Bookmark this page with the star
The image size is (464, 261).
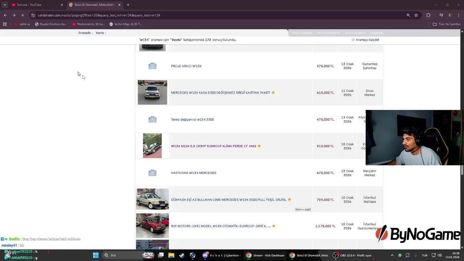pos(416,15)
